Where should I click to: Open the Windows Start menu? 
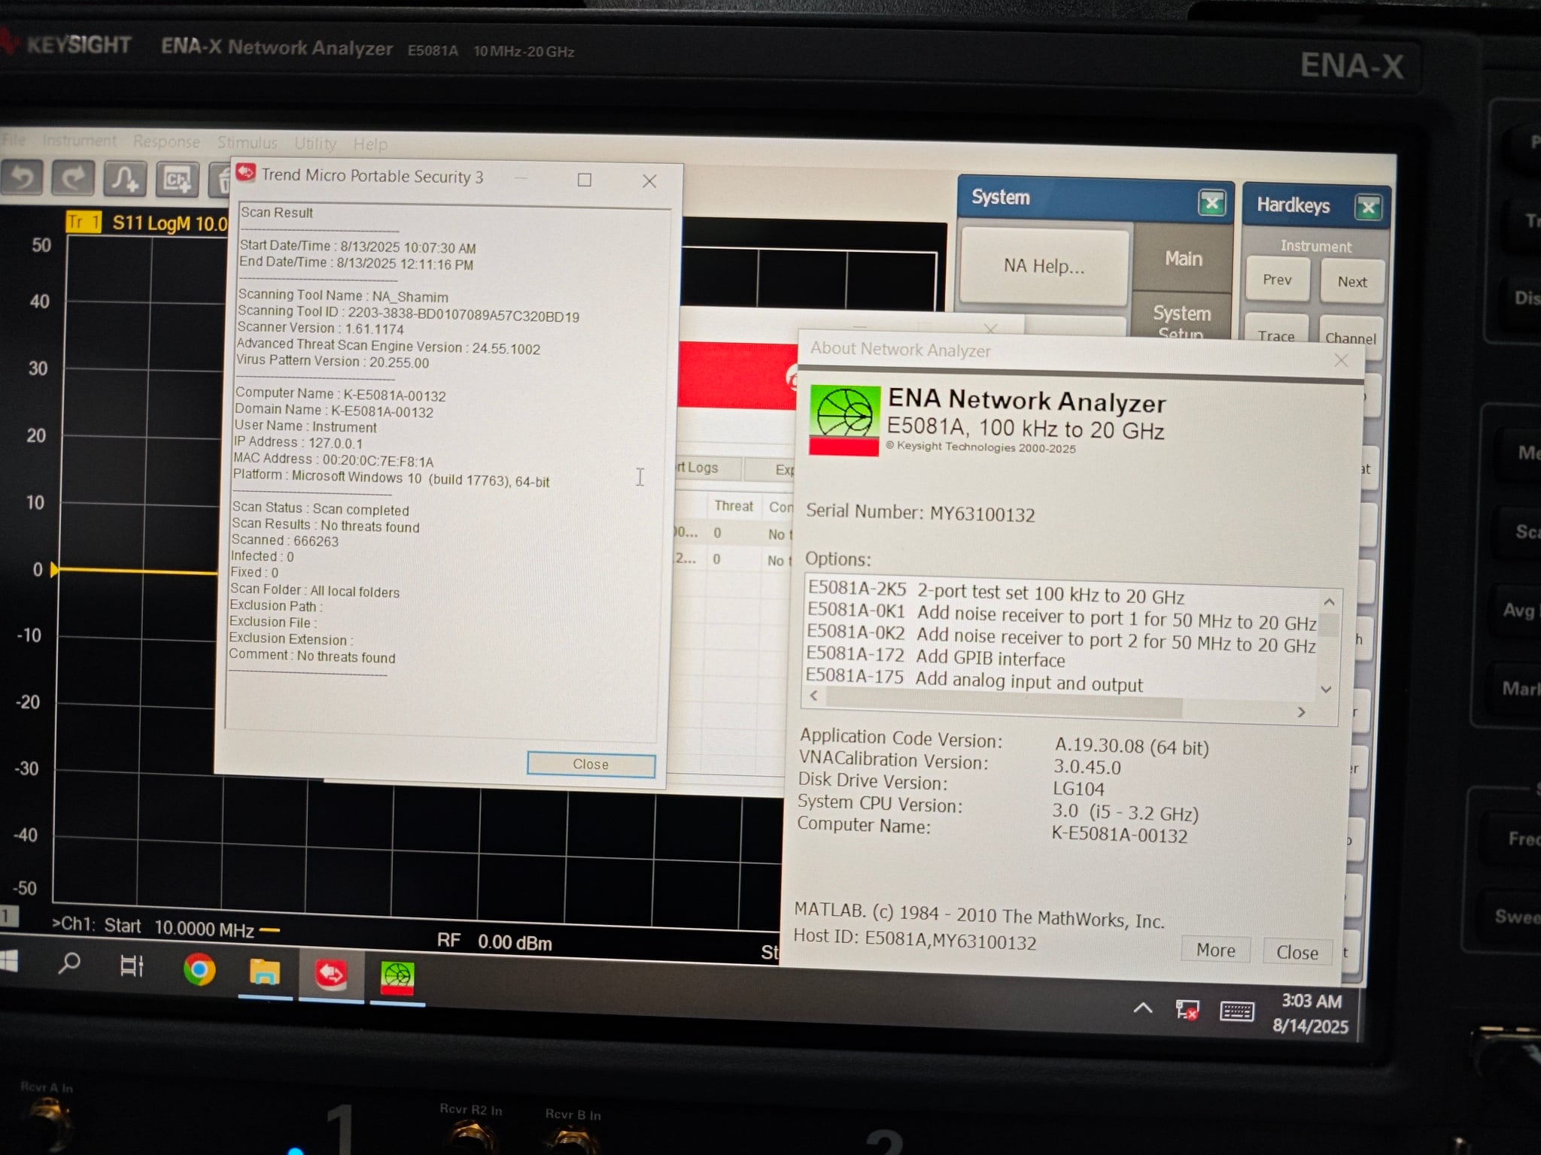click(x=8, y=961)
